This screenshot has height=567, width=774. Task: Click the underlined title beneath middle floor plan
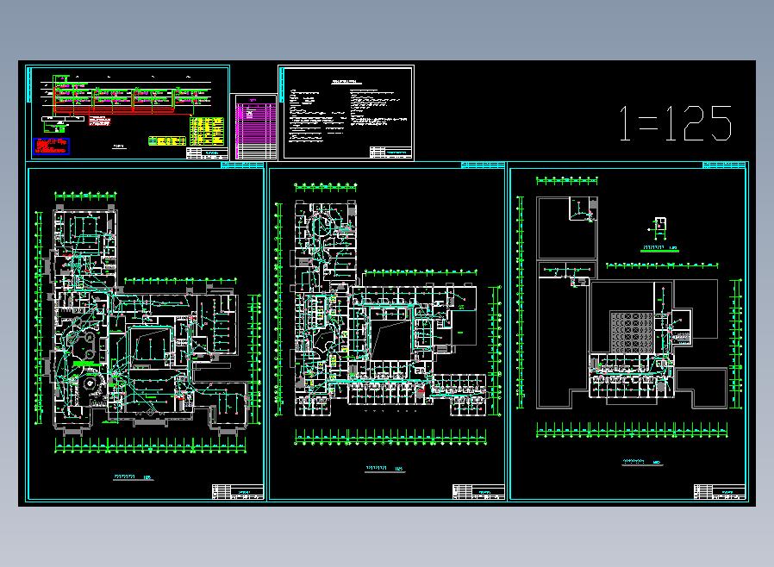point(385,468)
